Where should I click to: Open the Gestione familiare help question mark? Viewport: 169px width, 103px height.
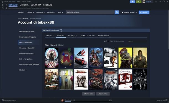point(61,30)
